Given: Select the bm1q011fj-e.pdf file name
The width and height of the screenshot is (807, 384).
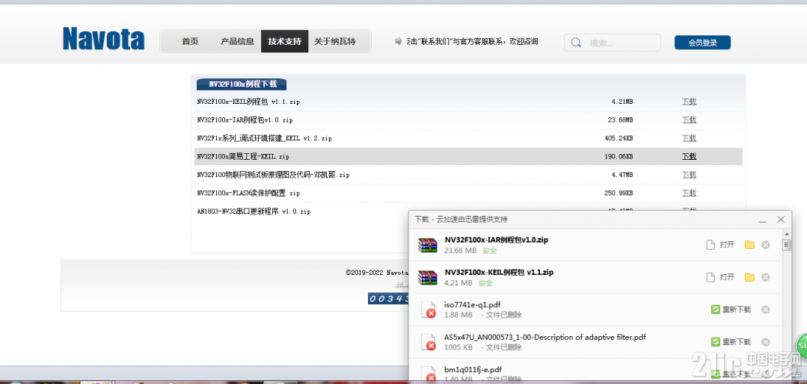Looking at the screenshot, I should tap(473, 369).
